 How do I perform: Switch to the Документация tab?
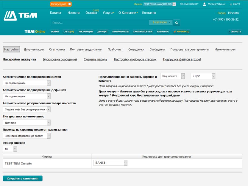click(x=34, y=49)
